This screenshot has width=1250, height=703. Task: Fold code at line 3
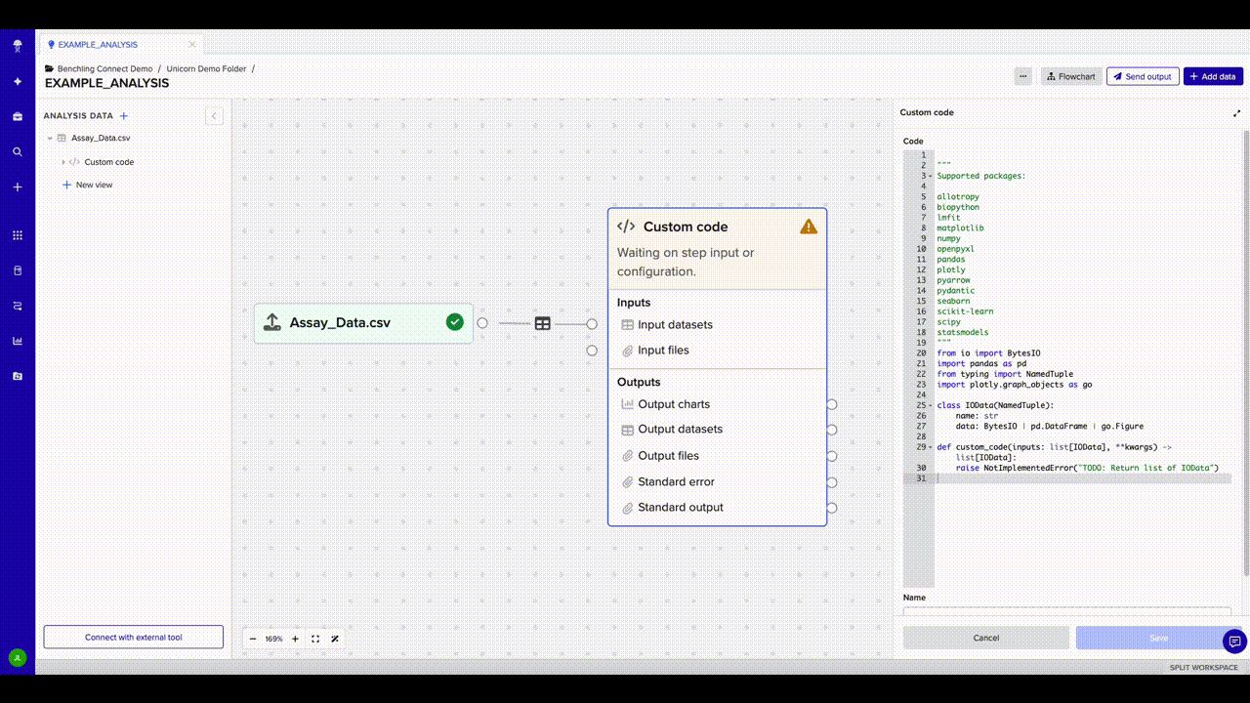[931, 176]
